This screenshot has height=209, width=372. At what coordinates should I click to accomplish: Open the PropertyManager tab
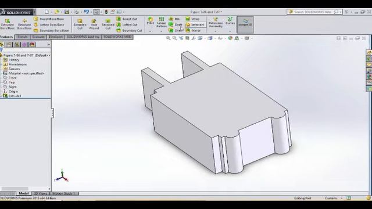[9, 45]
